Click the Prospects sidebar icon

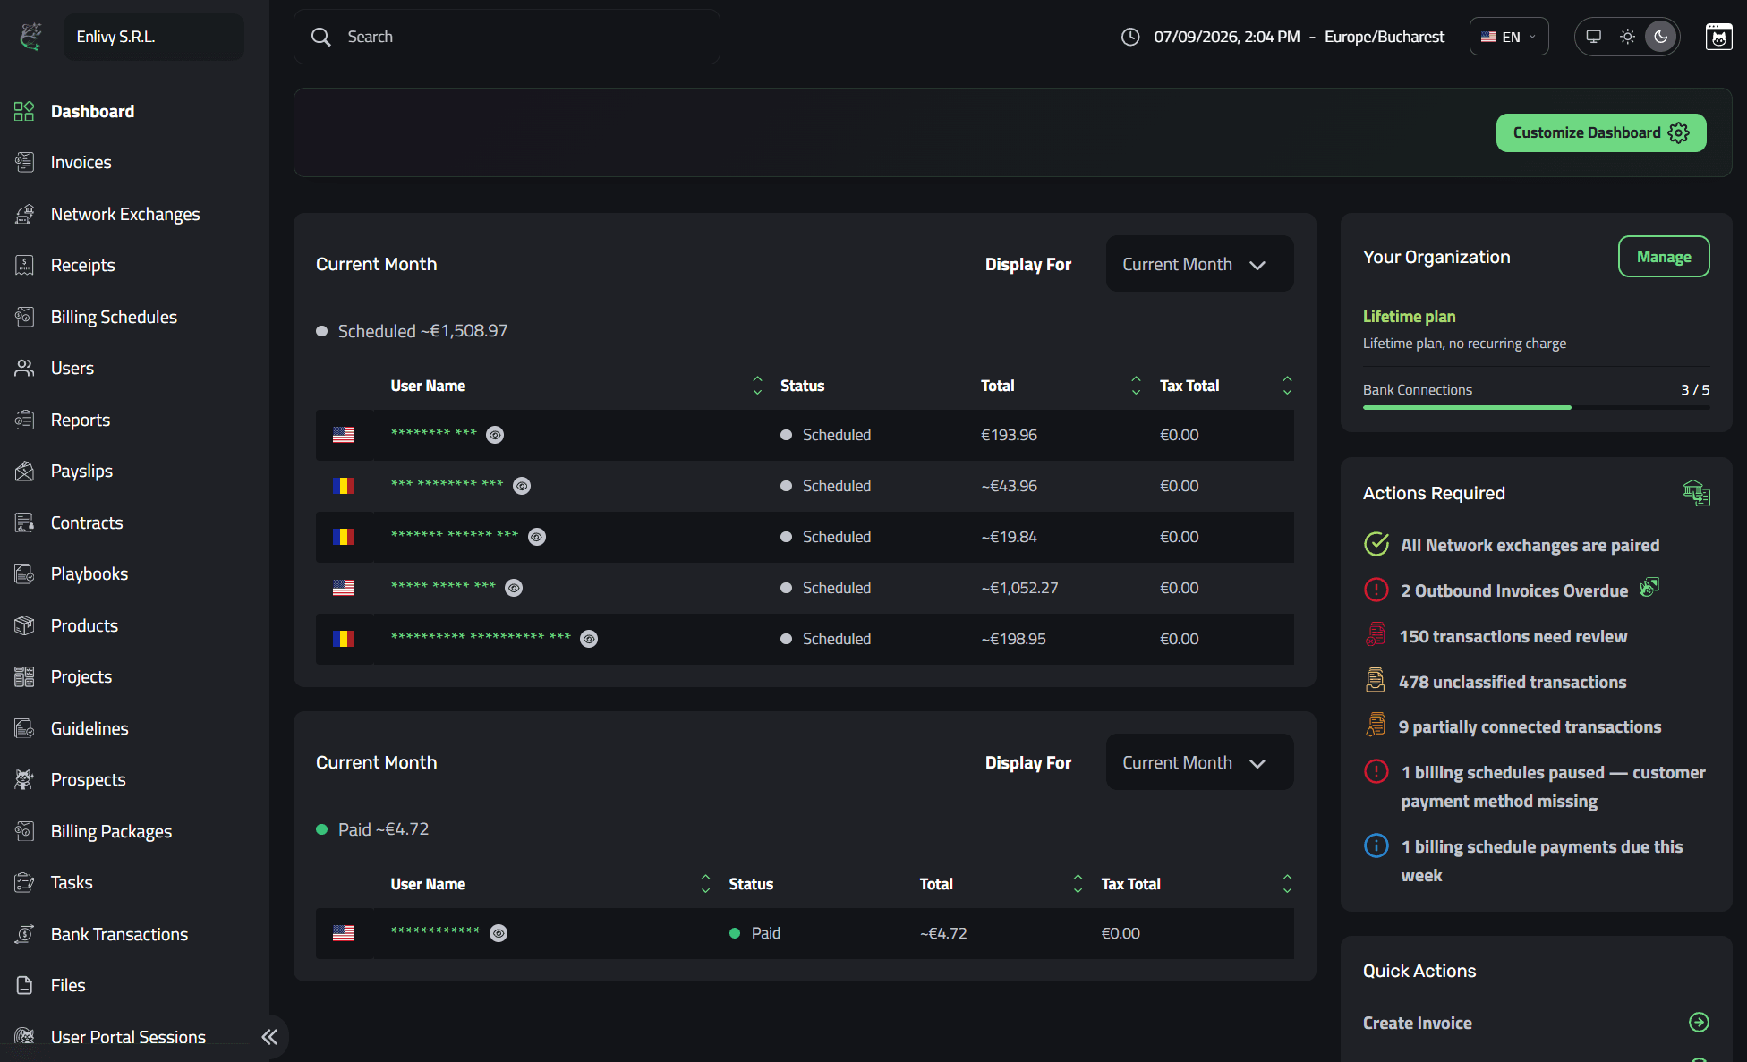coord(24,779)
